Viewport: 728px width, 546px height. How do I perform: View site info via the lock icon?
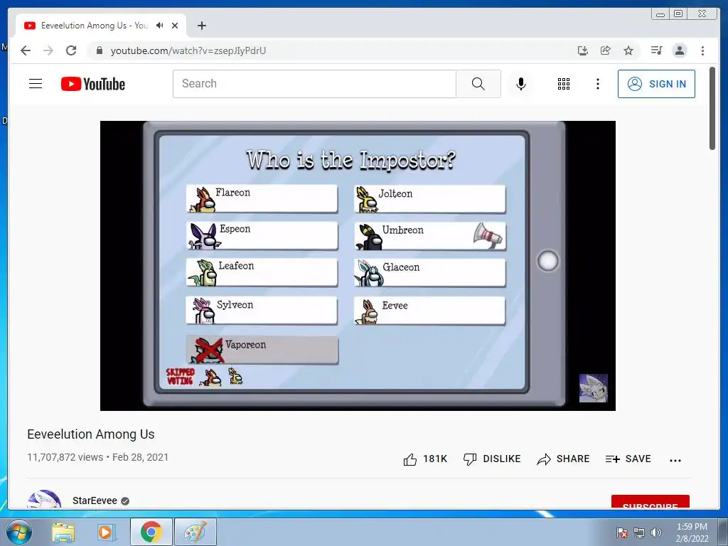(99, 50)
